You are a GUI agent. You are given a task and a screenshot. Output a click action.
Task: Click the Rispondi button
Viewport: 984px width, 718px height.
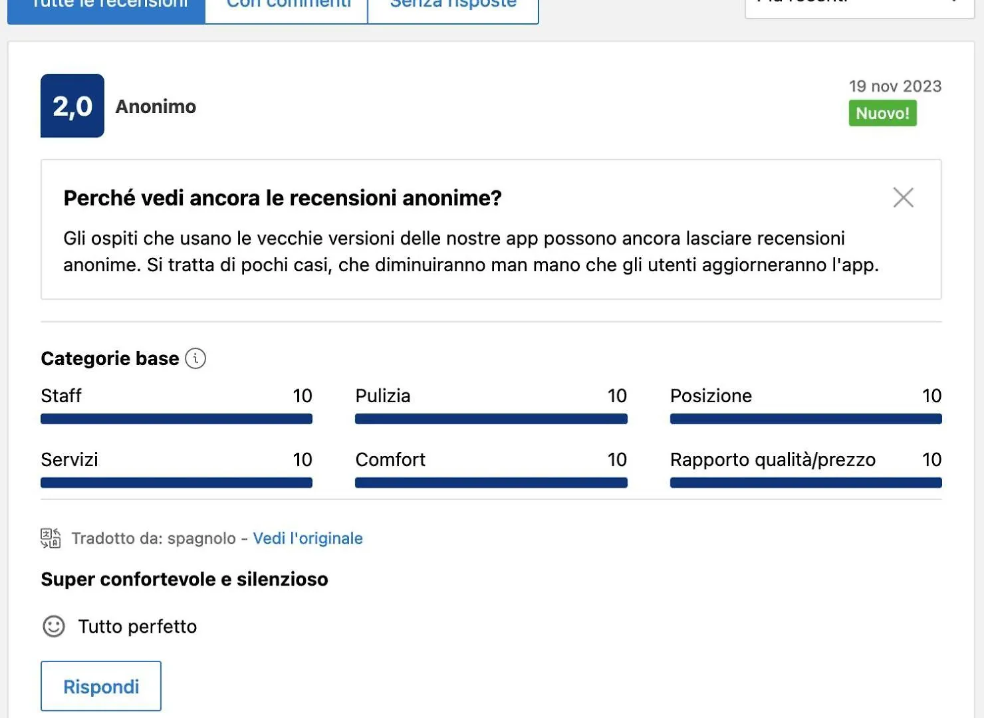pos(101,686)
